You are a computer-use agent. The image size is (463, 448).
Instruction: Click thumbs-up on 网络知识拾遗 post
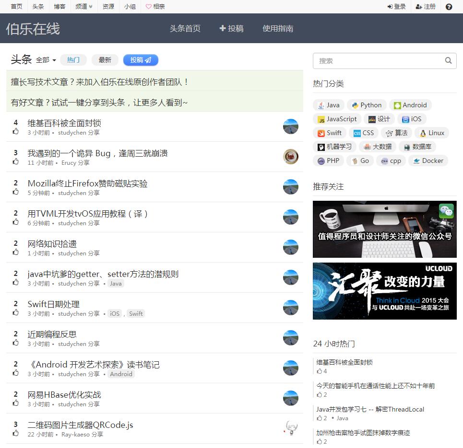pyautogui.click(x=16, y=252)
